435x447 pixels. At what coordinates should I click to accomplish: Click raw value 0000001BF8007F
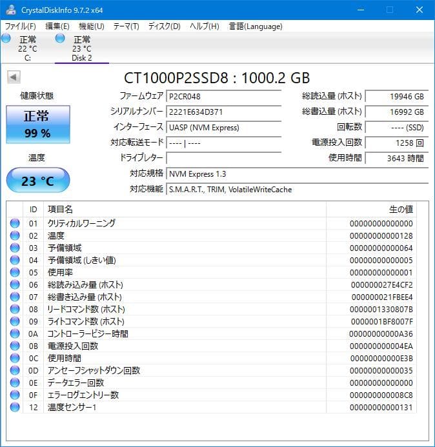(381, 322)
